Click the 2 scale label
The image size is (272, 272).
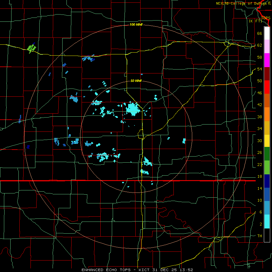point(261,224)
